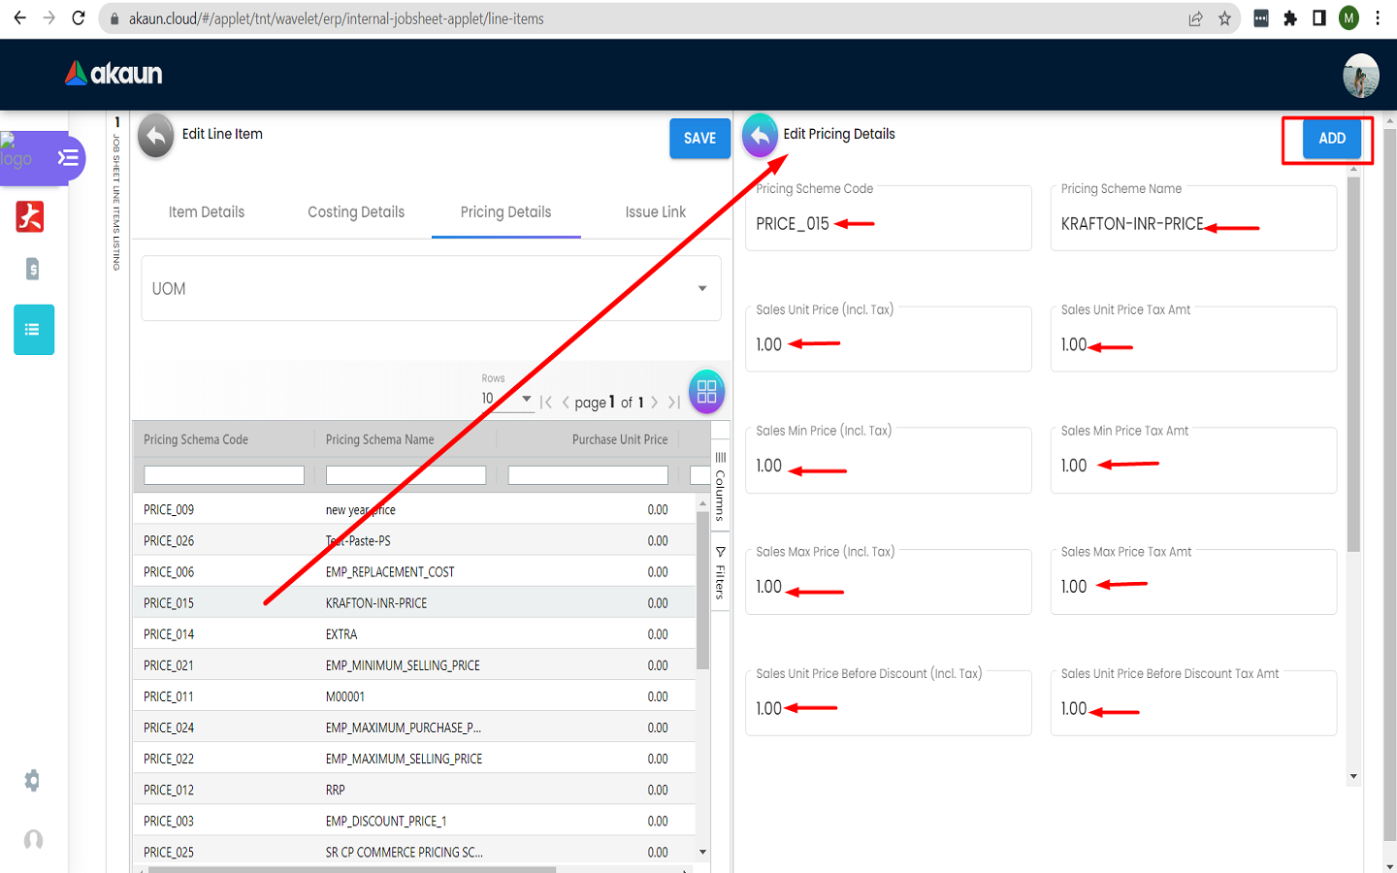Click the purple grid view icon
The width and height of the screenshot is (1397, 873).
pos(706,392)
